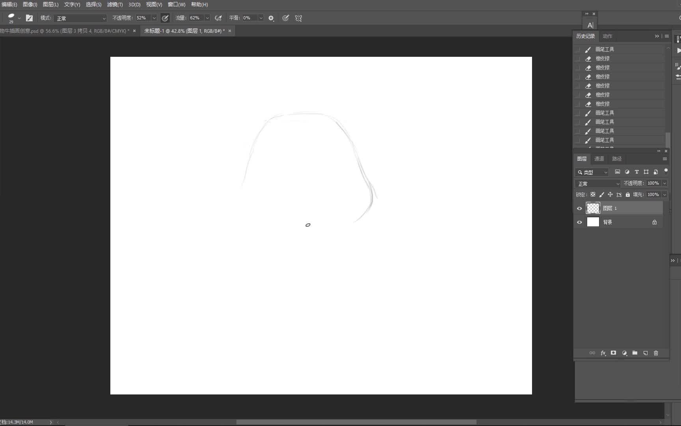The image size is (681, 426).
Task: Delete layer with trash icon
Action: 656,353
